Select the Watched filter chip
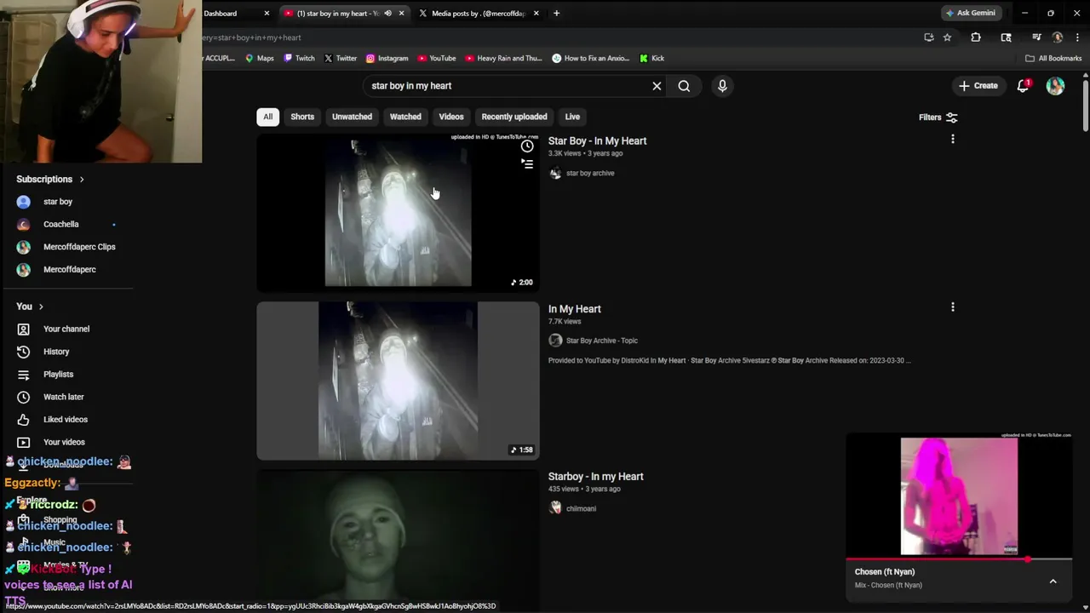1090x613 pixels. pos(405,117)
